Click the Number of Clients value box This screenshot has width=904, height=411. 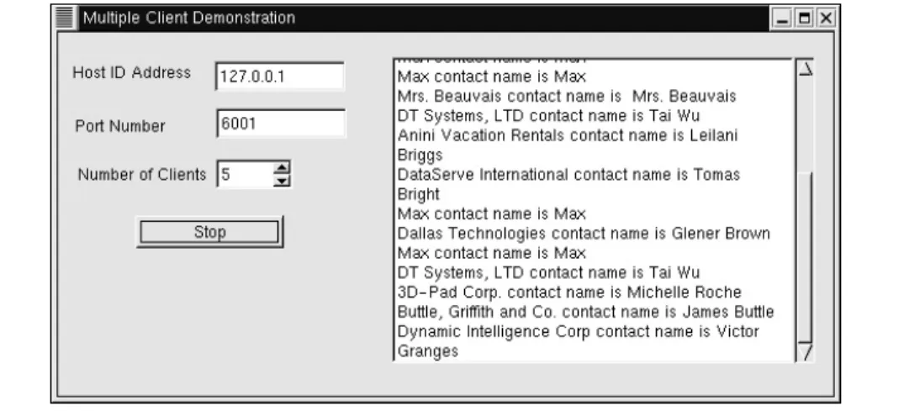(x=245, y=174)
